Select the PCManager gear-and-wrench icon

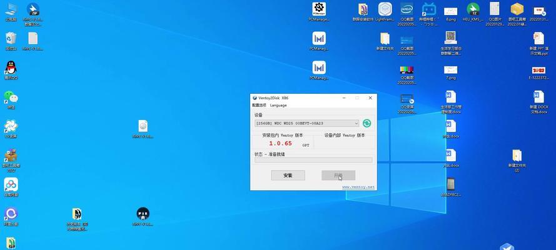coord(319,12)
